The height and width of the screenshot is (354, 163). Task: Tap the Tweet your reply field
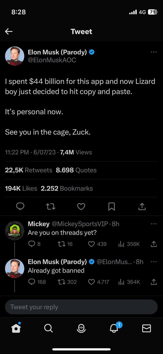[81, 307]
